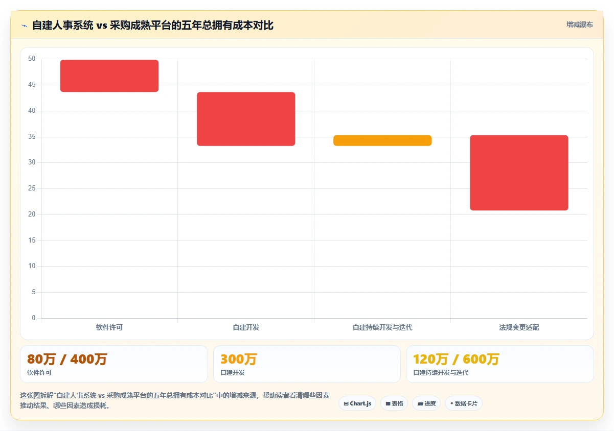Click the 软件许可 x-axis label
Image resolution: width=614 pixels, height=431 pixels.
pyautogui.click(x=109, y=327)
